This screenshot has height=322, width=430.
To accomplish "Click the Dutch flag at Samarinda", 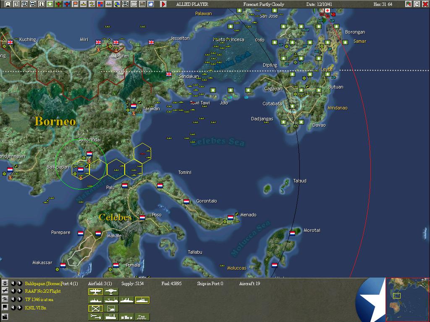I will (89, 154).
